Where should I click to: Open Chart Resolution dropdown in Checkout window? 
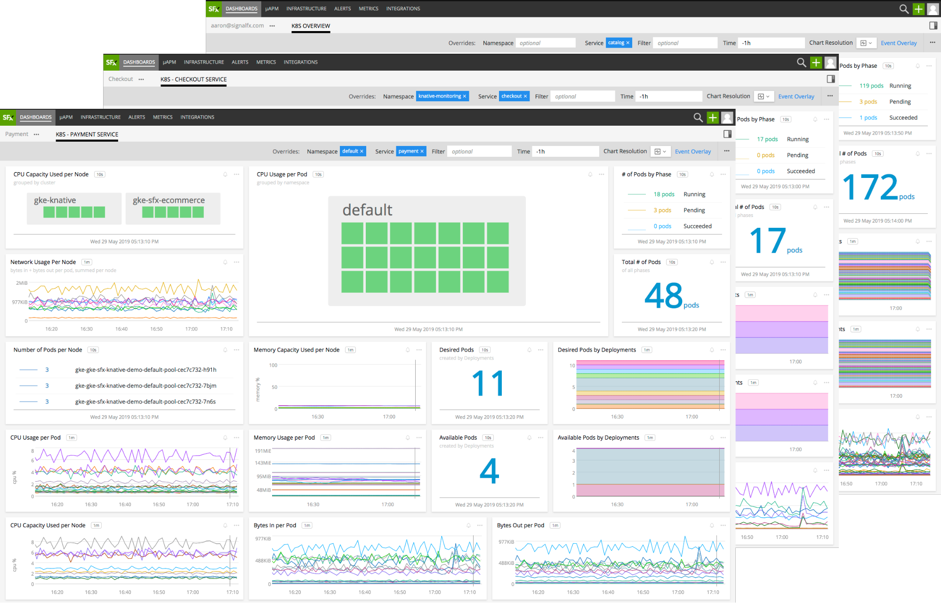click(764, 96)
